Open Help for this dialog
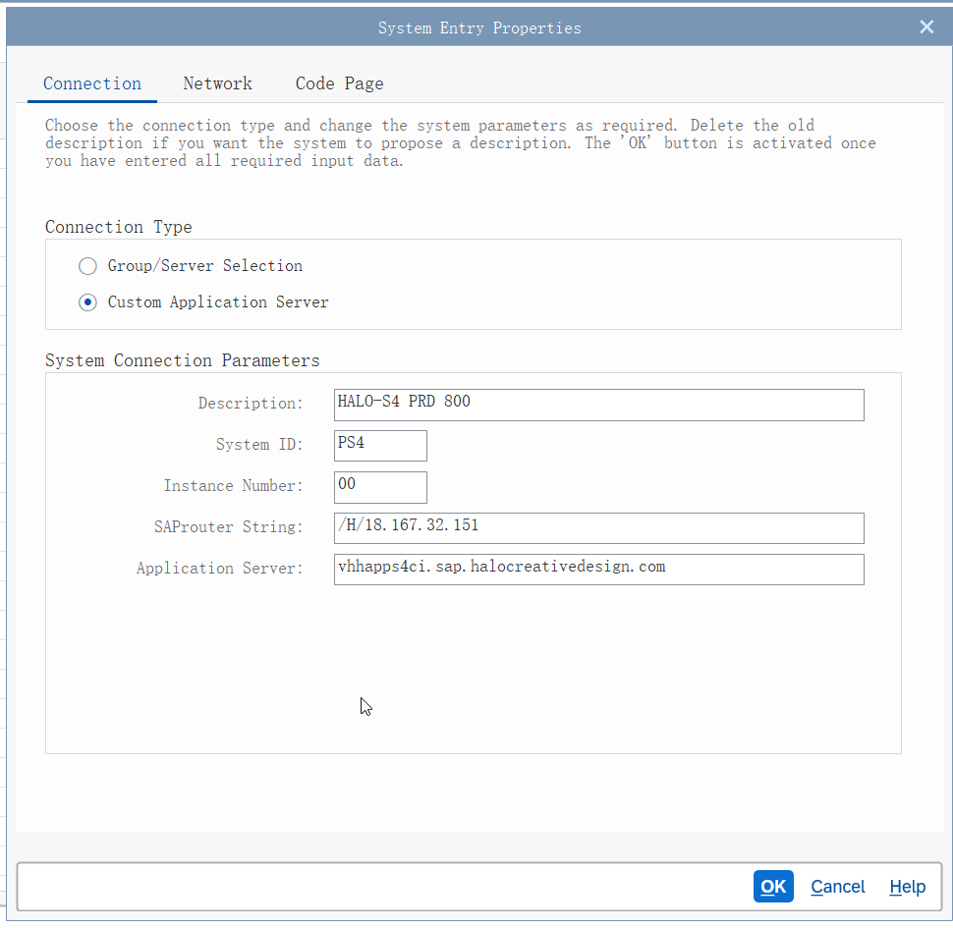This screenshot has height=928, width=953. 907,887
